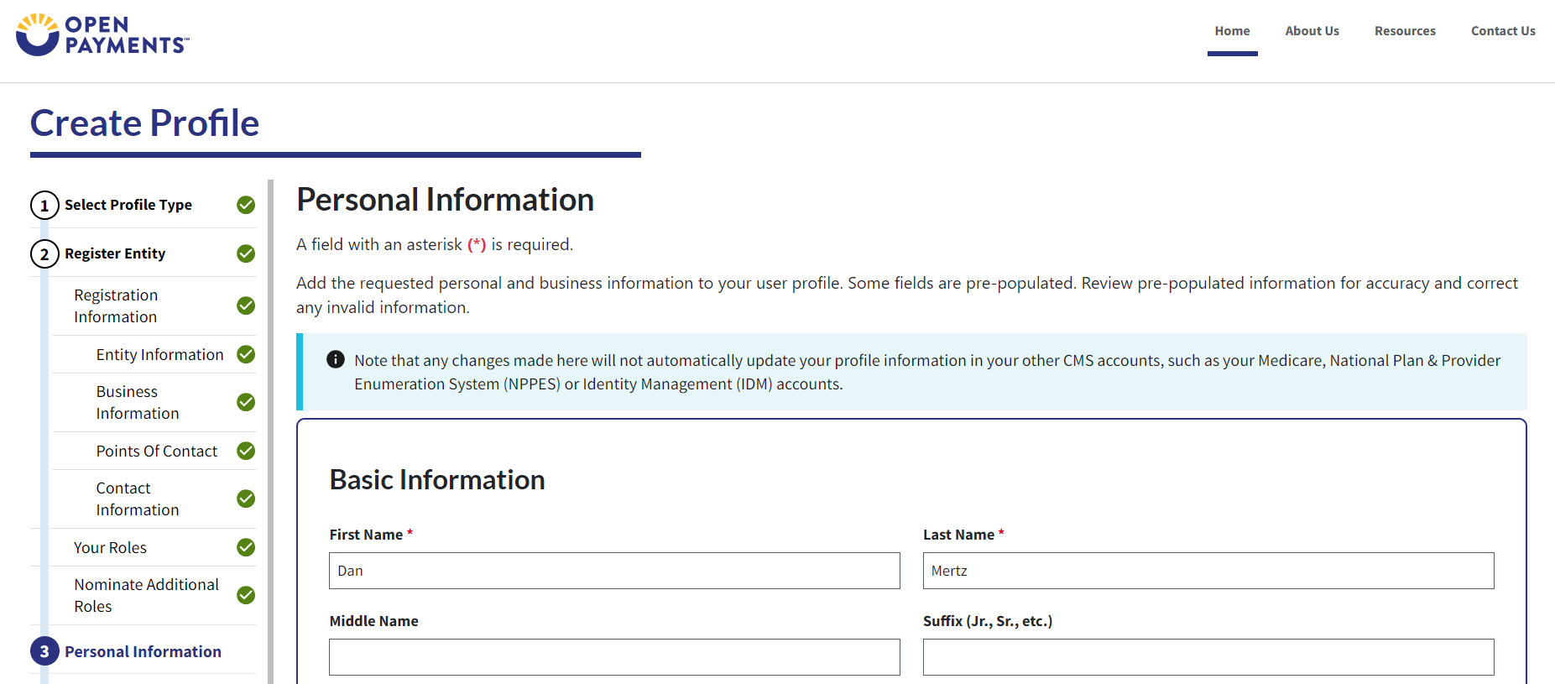The height and width of the screenshot is (684, 1555).
Task: Click the info icon in the note banner
Action: point(336,359)
